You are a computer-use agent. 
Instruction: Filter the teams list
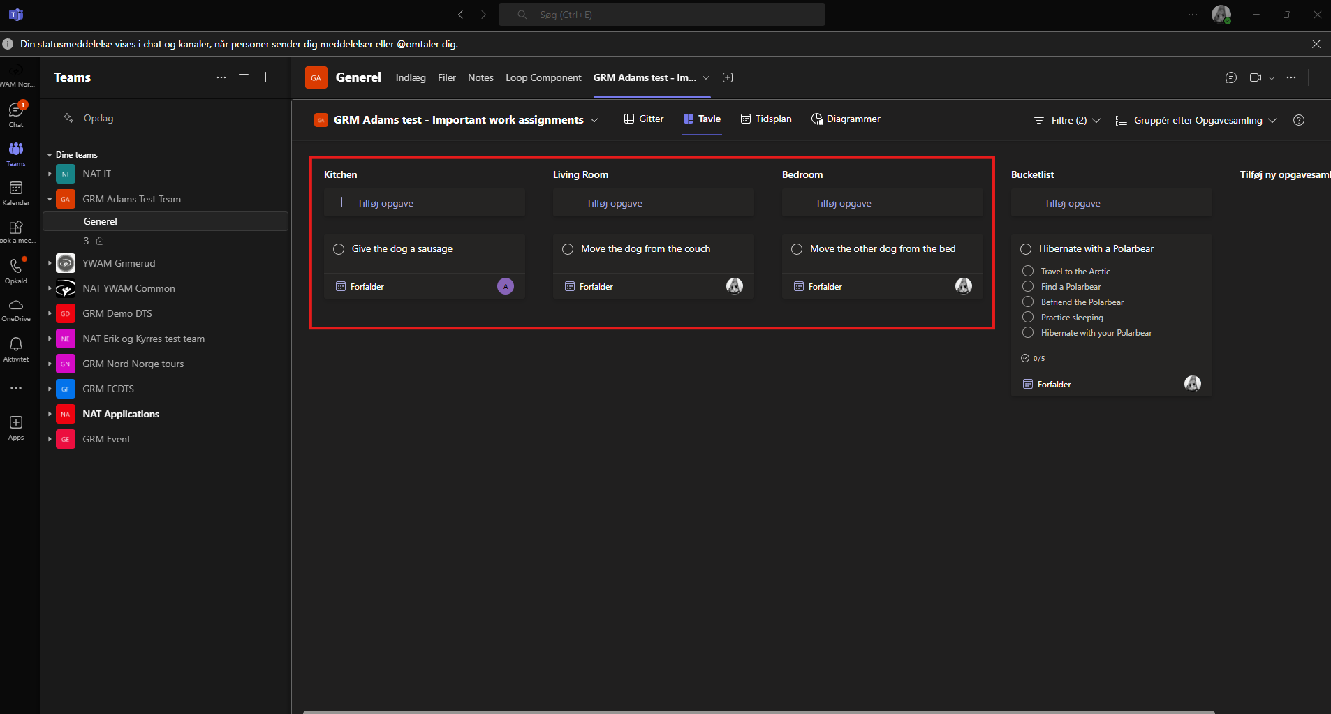(244, 77)
